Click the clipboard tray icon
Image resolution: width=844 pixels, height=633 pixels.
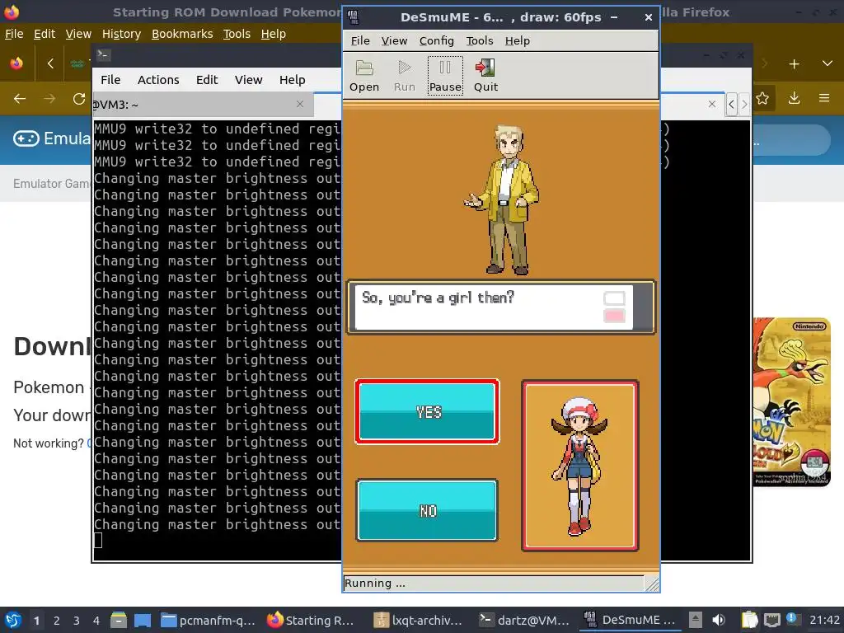[x=749, y=620]
